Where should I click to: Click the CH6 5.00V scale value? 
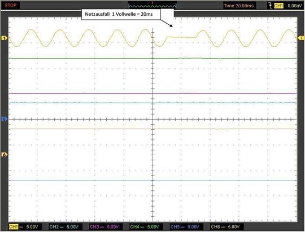pos(234,227)
